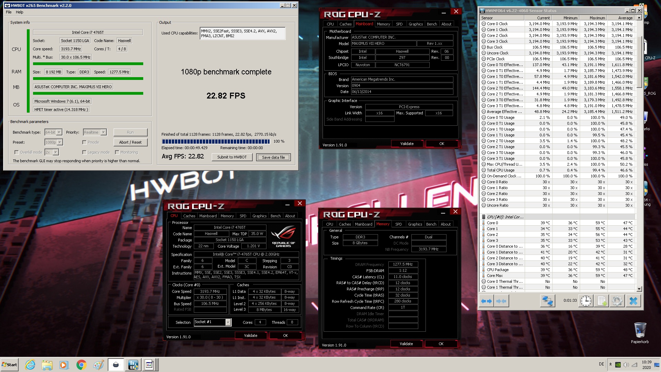Open Internet Explorer from taskbar

pyautogui.click(x=30, y=365)
